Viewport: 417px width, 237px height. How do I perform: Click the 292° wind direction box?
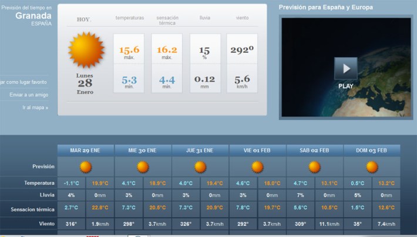243,51
